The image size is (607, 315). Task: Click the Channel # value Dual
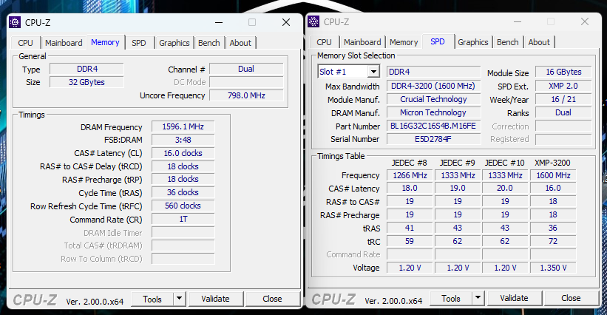[246, 70]
